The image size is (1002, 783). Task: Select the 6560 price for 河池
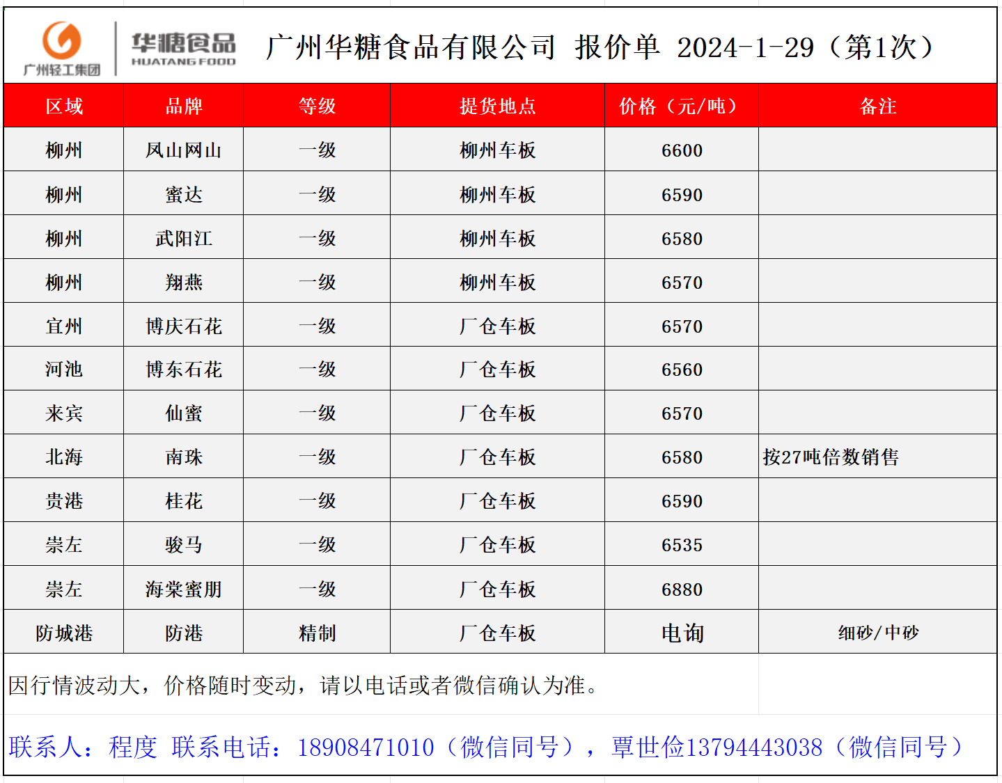coord(682,370)
